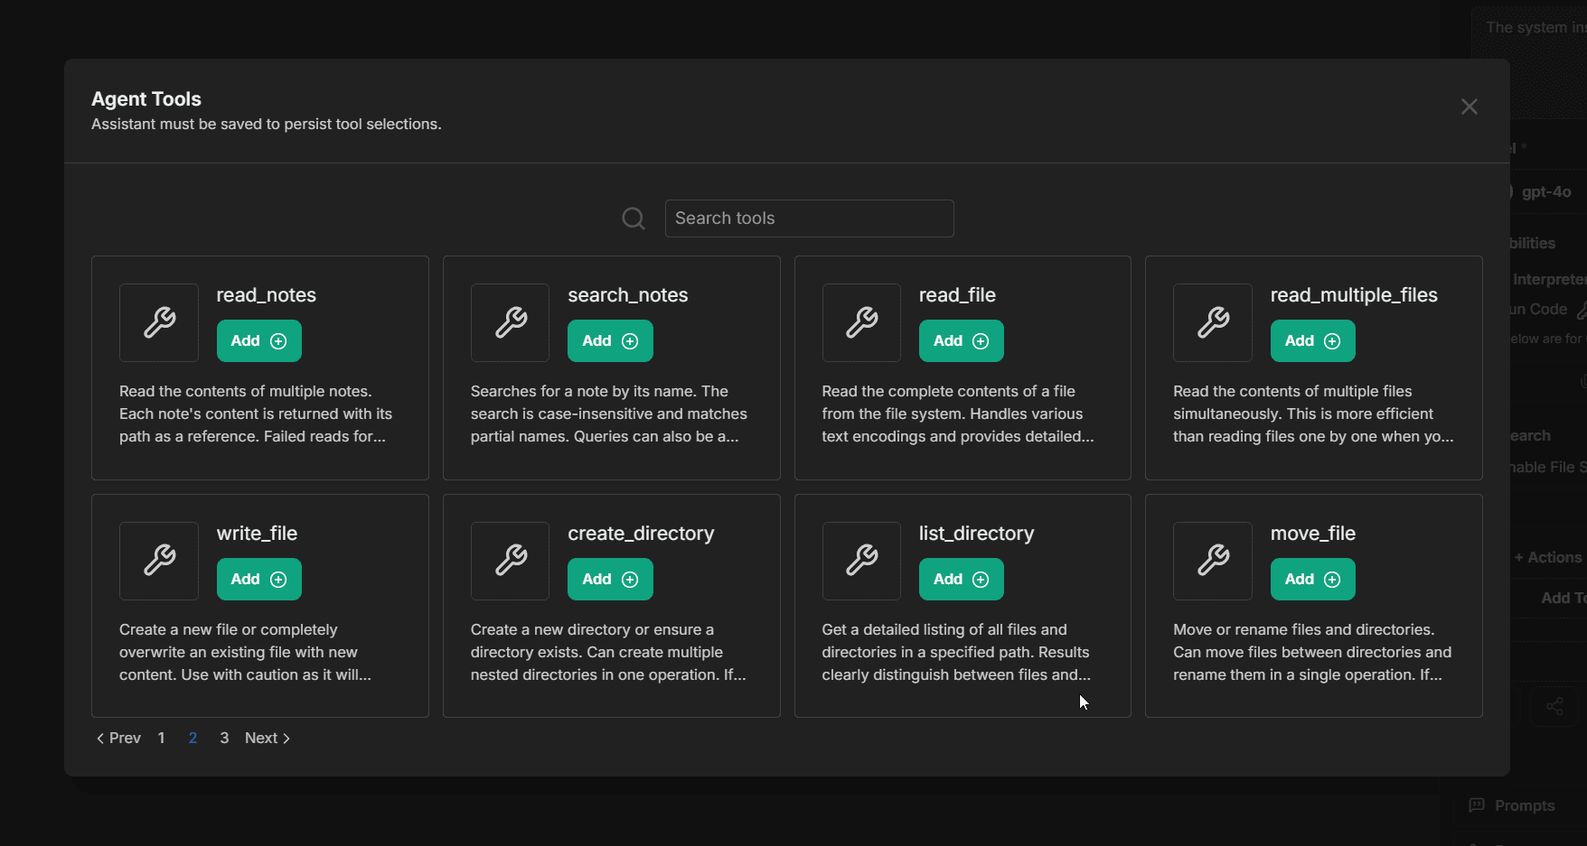
Task: Go to page 3 of tools
Action: point(224,739)
